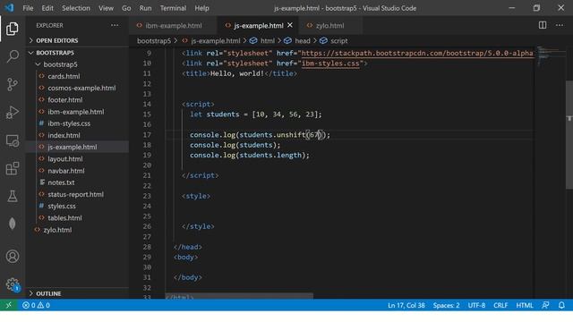Click HTML language mode in status bar
The image size is (573, 322).
pyautogui.click(x=525, y=305)
